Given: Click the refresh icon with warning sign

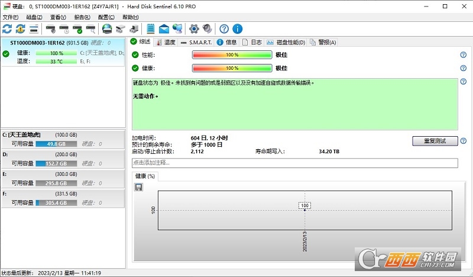Looking at the screenshot, I should pos(21,29).
